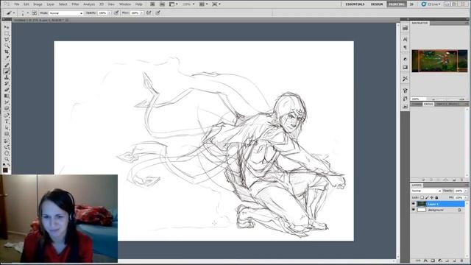
Task: Select the History Brush tool
Action: (7, 84)
